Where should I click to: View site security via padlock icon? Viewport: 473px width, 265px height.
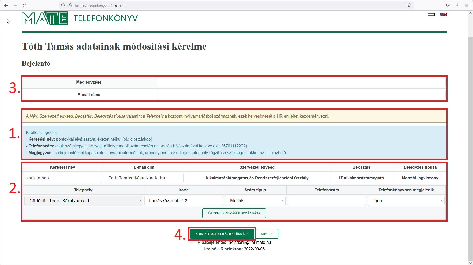[x=70, y=5]
